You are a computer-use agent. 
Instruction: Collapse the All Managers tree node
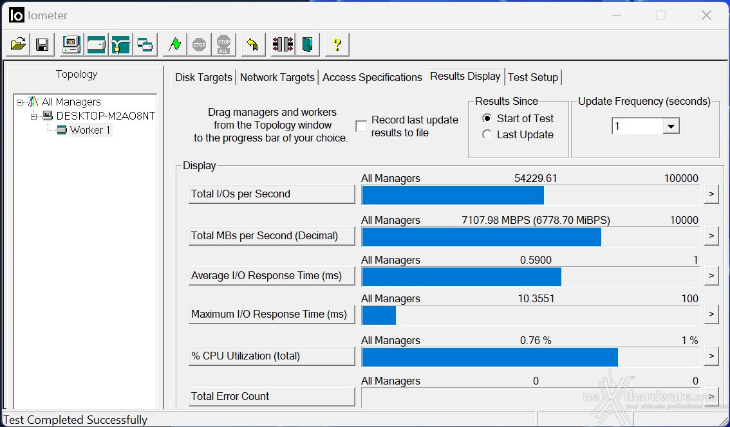point(19,102)
